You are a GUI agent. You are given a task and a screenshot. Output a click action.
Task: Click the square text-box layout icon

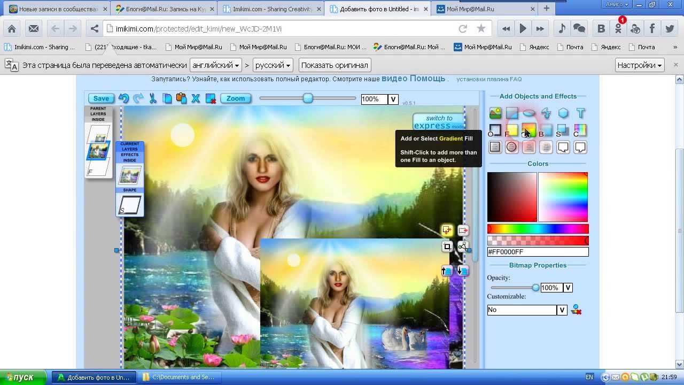495,147
